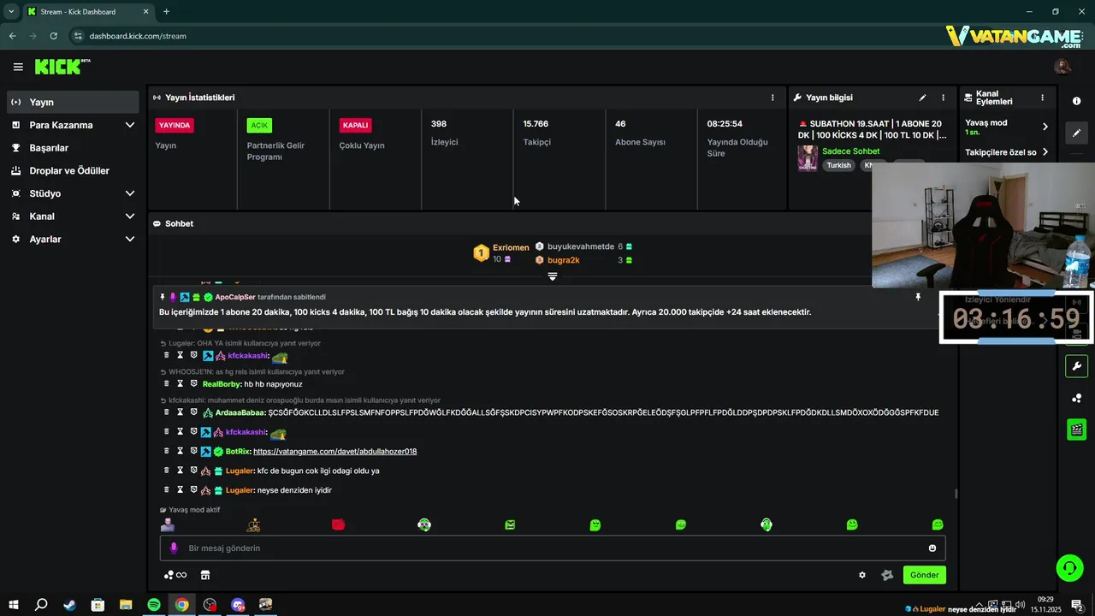Unpin the pinned chat message
The image size is (1095, 616).
point(918,297)
